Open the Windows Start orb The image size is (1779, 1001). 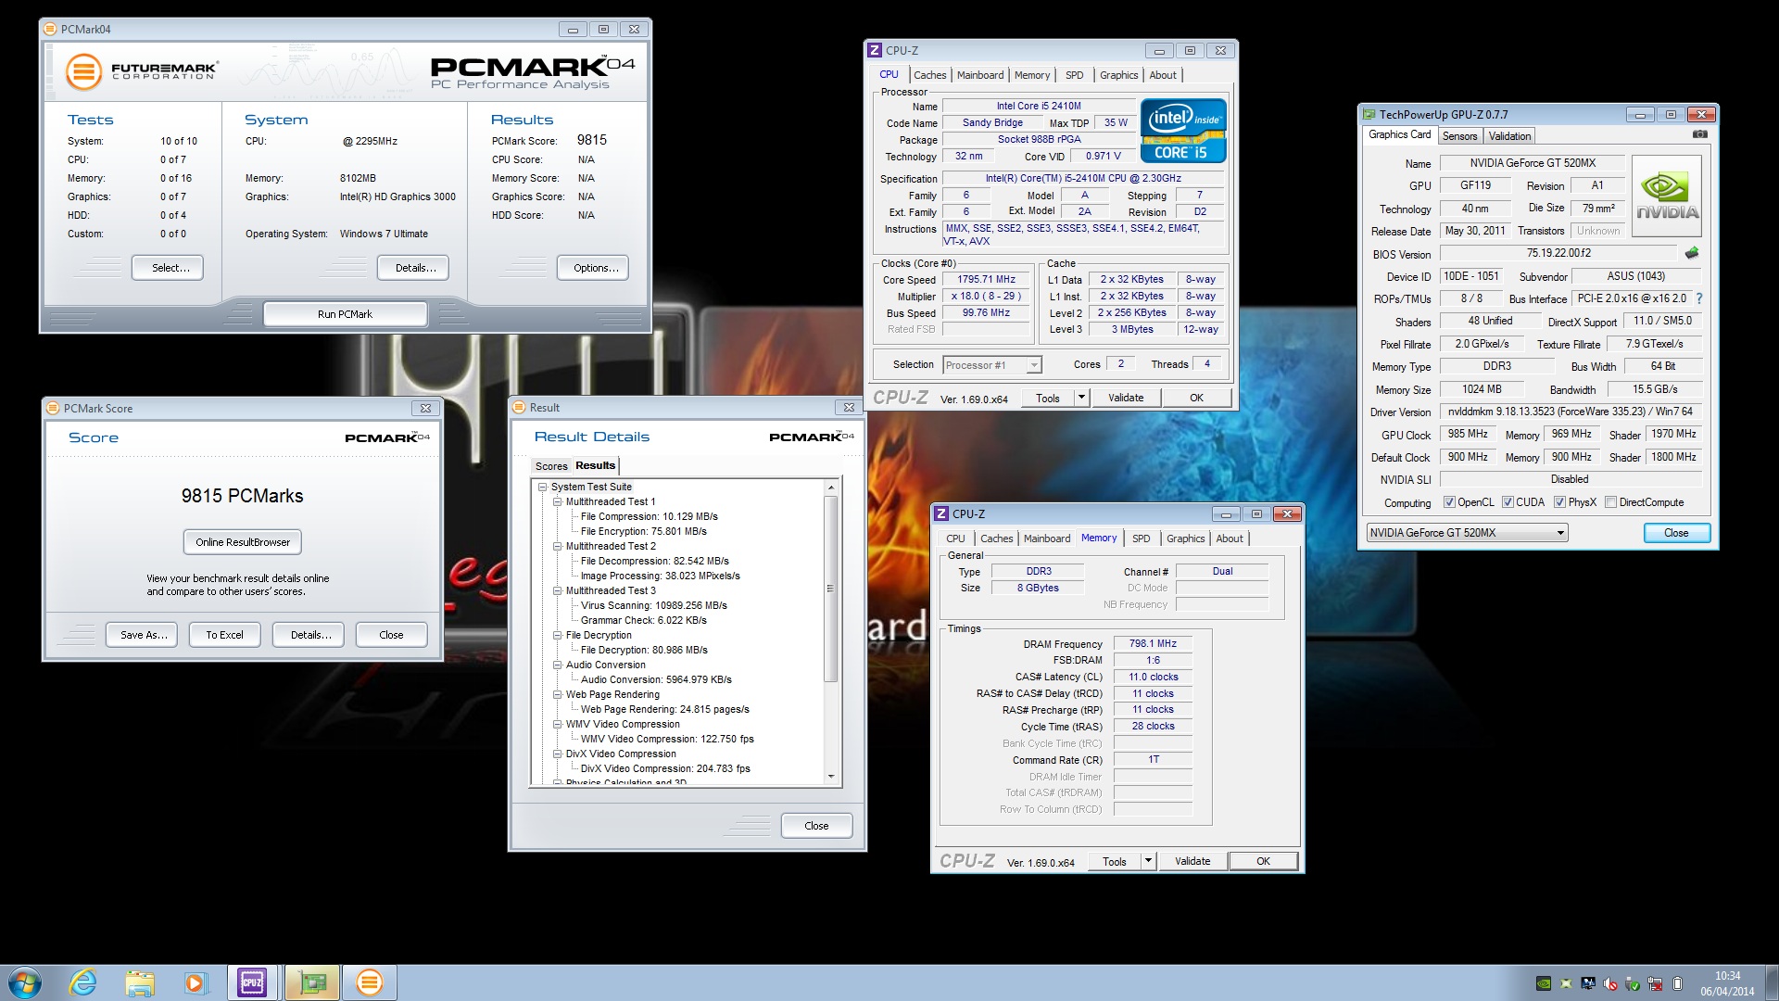pyautogui.click(x=25, y=982)
